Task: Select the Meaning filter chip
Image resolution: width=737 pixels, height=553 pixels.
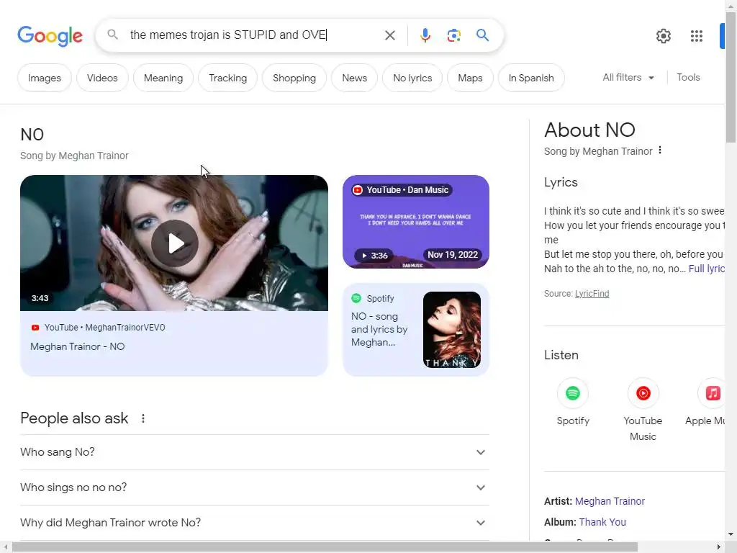Action: tap(163, 78)
